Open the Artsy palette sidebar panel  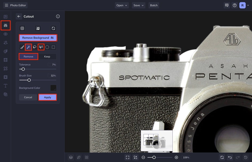click(x=5, y=51)
